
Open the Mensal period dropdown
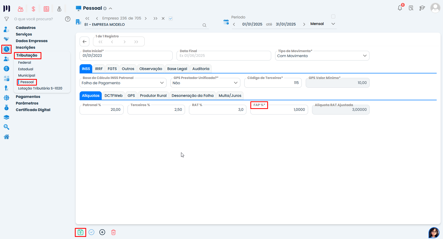[333, 24]
